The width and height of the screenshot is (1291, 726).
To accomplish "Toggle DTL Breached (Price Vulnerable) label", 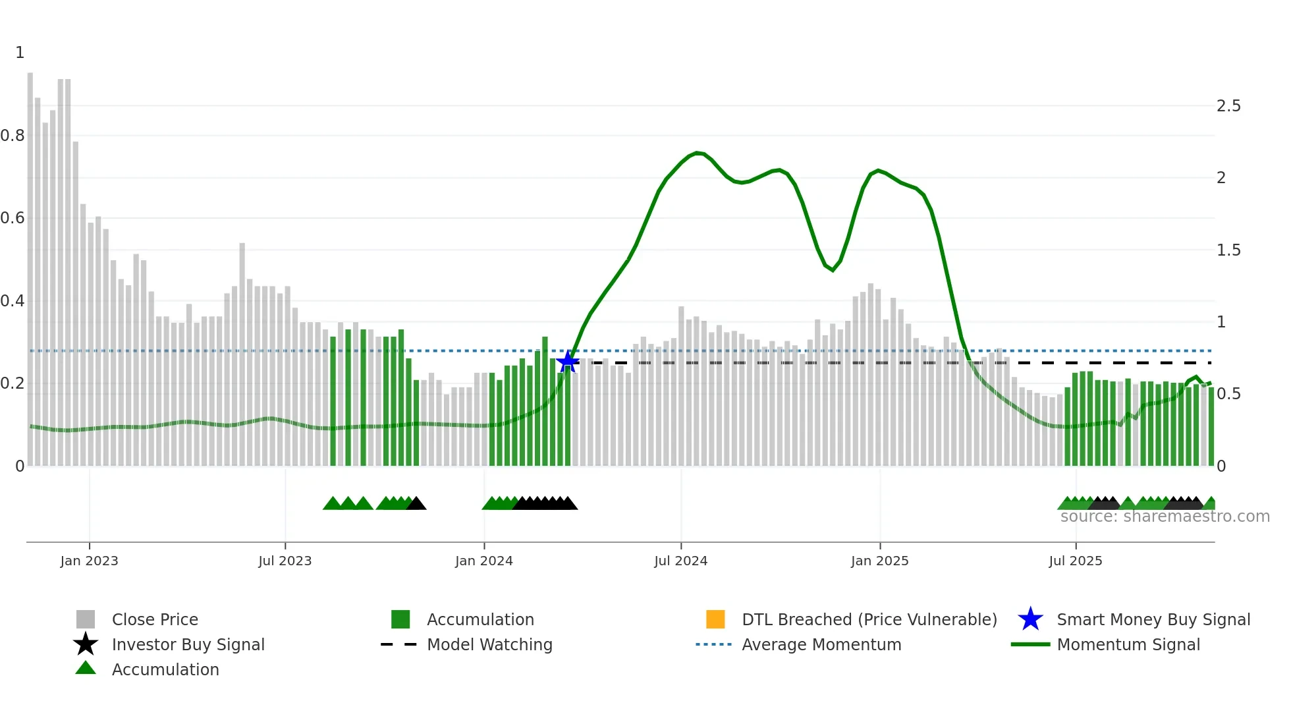I will click(x=869, y=619).
